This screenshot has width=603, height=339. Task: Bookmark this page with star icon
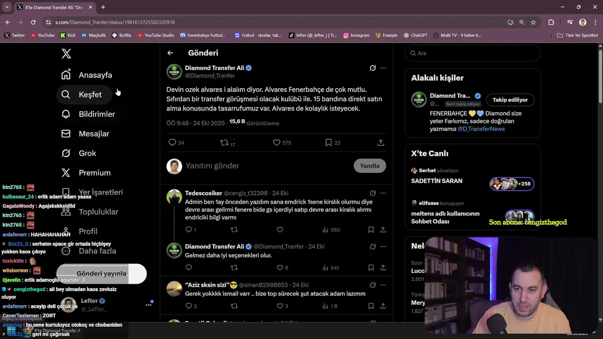[533, 22]
